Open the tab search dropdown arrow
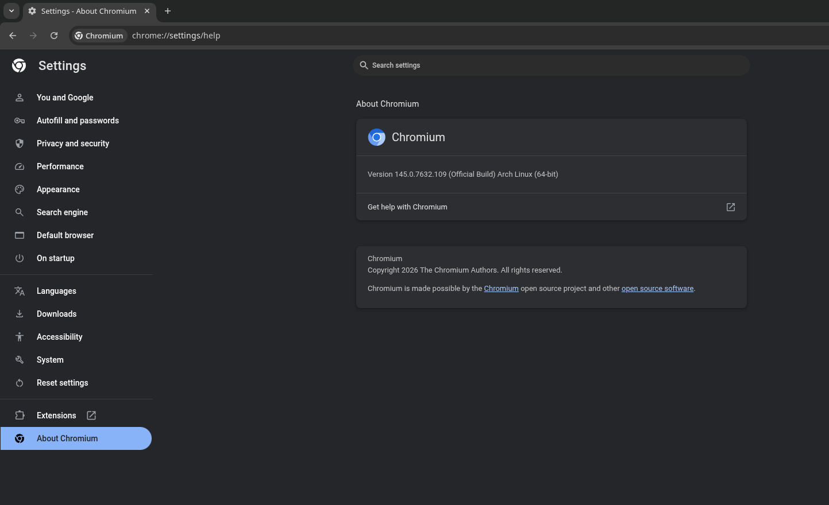 coord(11,11)
